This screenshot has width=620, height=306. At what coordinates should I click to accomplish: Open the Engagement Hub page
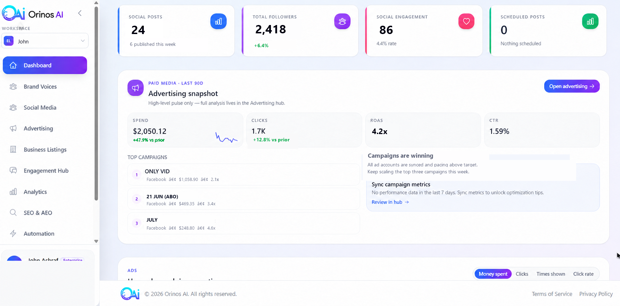tap(45, 171)
